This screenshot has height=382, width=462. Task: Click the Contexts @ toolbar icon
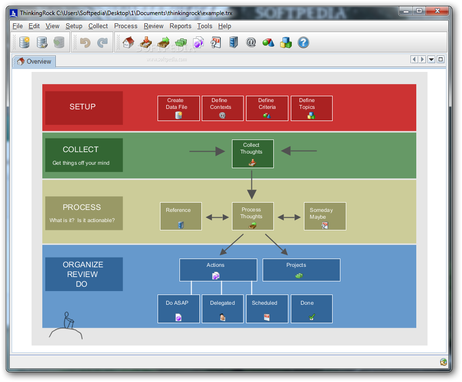(251, 42)
